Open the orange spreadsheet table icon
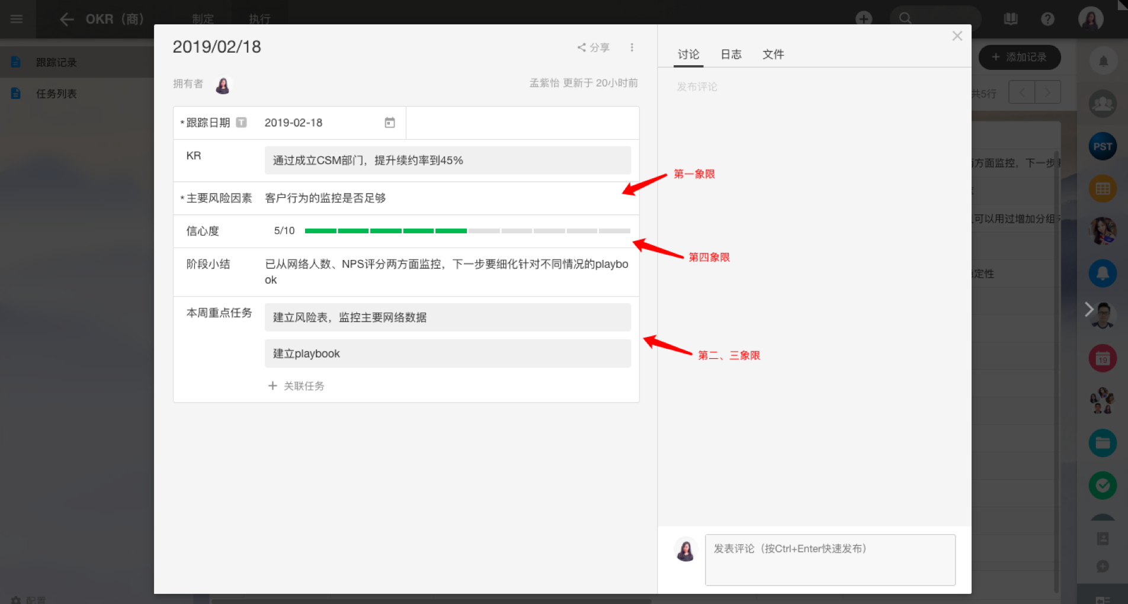The height and width of the screenshot is (604, 1128). point(1102,189)
